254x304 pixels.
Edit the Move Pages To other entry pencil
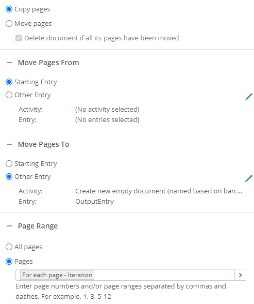(x=249, y=178)
